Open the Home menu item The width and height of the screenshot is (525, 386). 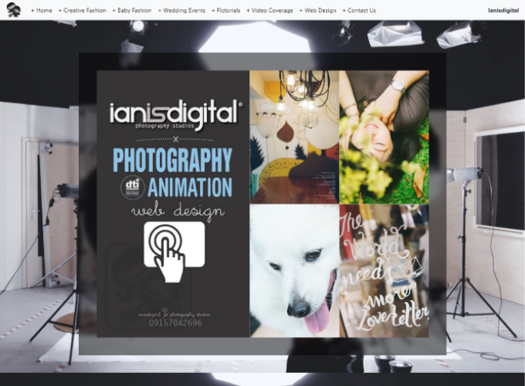42,11
